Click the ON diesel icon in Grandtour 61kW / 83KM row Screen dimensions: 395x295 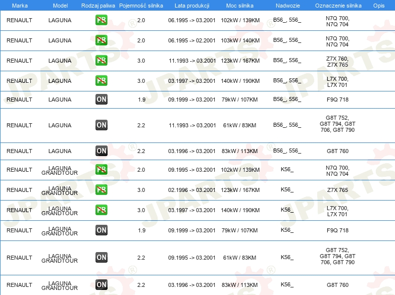tap(101, 258)
